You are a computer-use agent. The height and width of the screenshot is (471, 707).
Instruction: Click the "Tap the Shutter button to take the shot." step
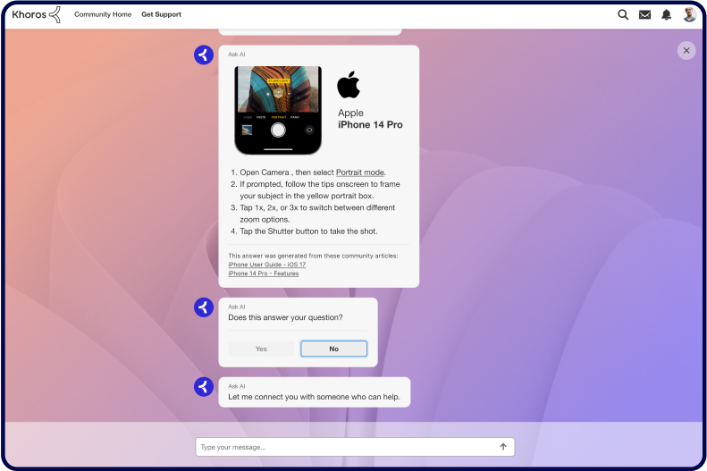[x=308, y=231]
